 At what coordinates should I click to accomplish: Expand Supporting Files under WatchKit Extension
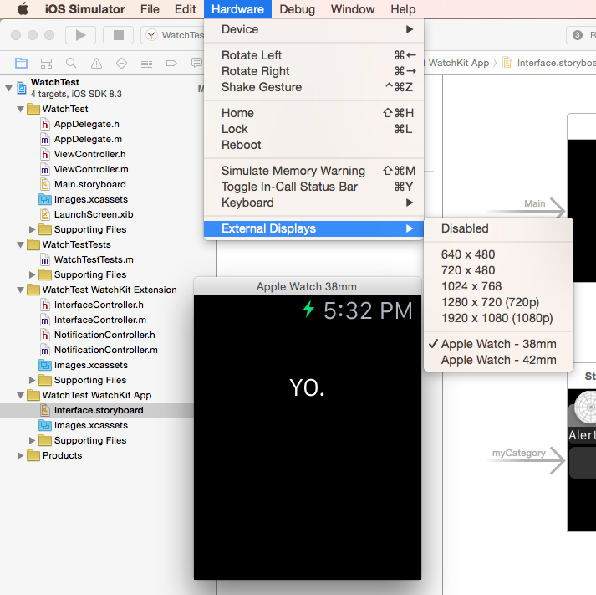[32, 380]
